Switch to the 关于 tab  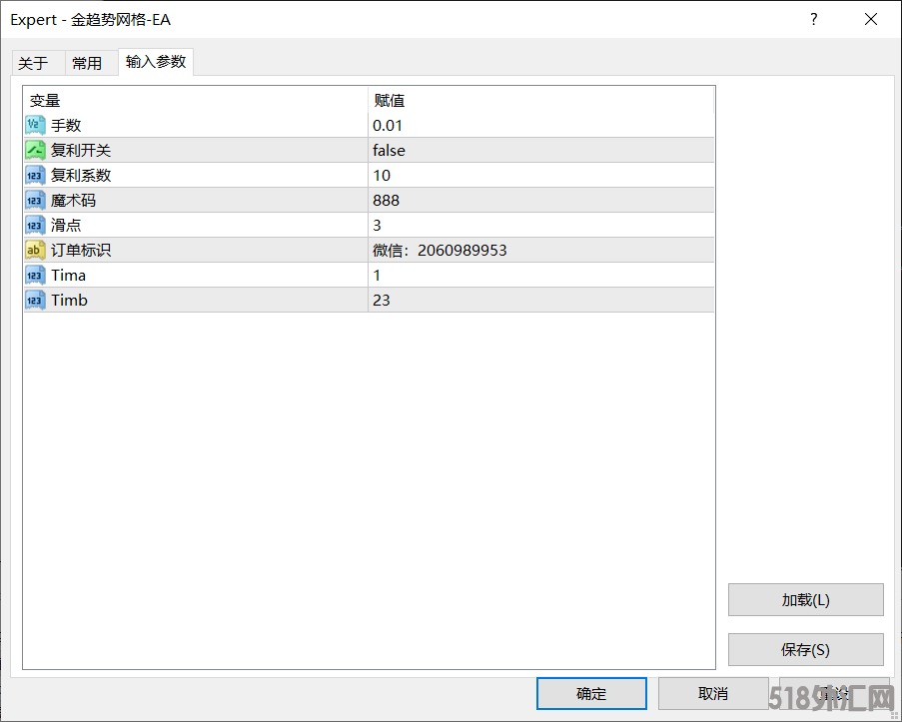(39, 63)
